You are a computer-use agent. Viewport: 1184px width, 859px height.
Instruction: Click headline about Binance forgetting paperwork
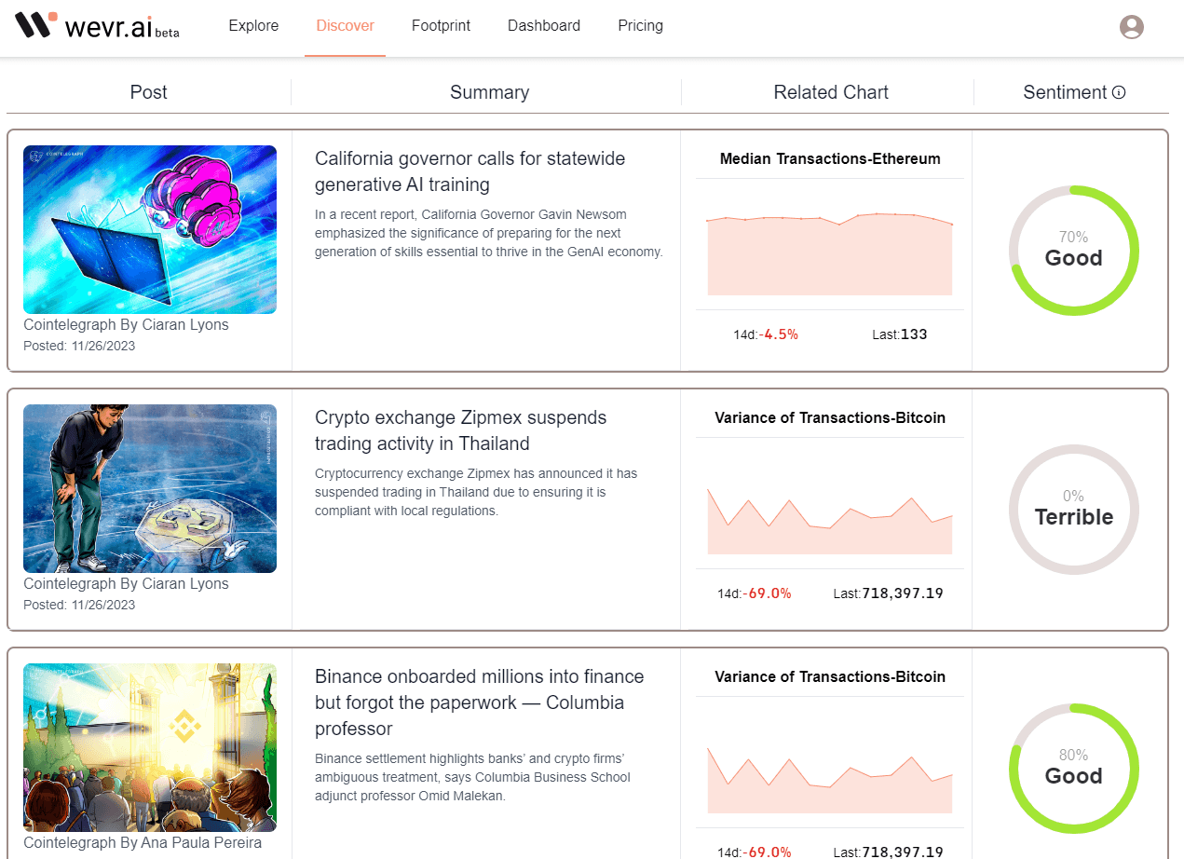[x=479, y=702]
